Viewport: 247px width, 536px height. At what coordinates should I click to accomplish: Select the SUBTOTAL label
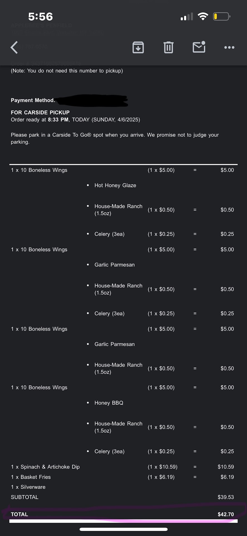(25, 497)
